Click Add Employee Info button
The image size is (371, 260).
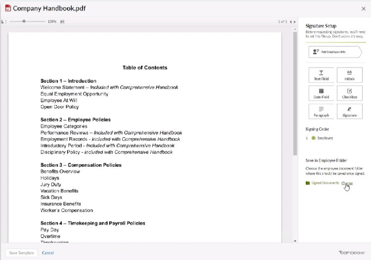point(335,52)
